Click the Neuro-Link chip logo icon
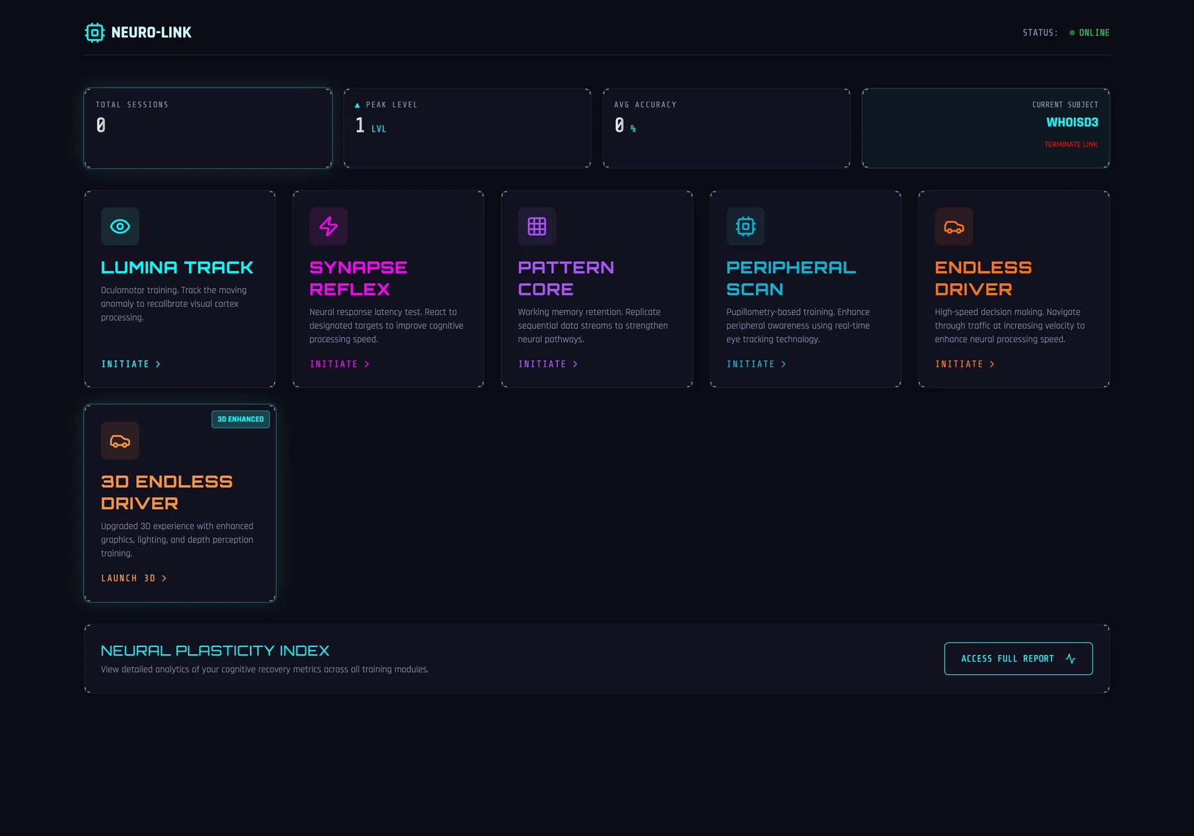The image size is (1194, 836). 95,32
